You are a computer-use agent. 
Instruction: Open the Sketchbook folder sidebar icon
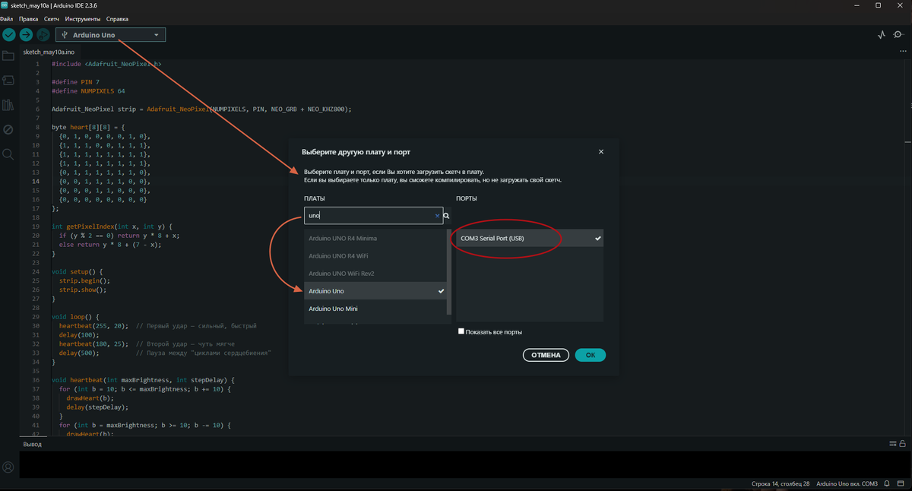click(8, 55)
